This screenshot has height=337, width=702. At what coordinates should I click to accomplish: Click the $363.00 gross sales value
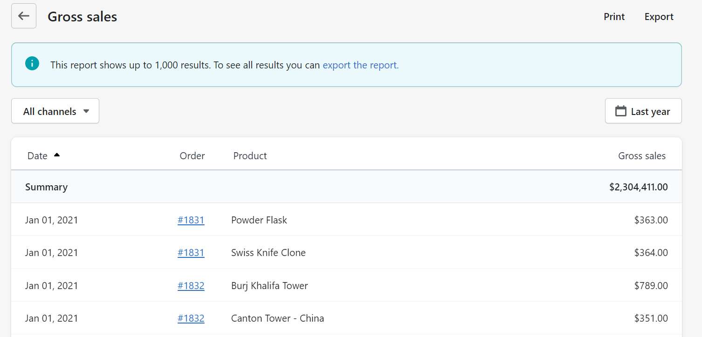(651, 220)
